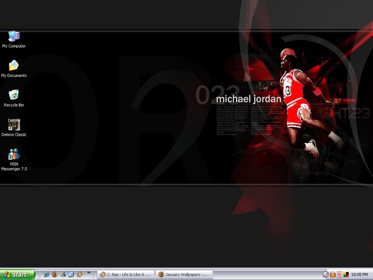Screen dimensions: 373x280
Task: Click the four-color squares tray icon
Action: point(346,275)
